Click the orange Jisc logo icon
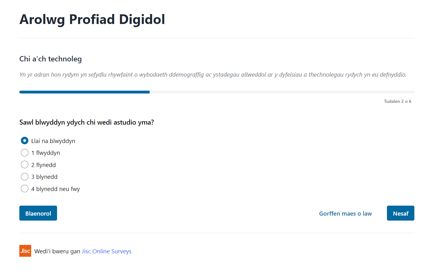Screen dimensions: 439x272 click(25, 251)
